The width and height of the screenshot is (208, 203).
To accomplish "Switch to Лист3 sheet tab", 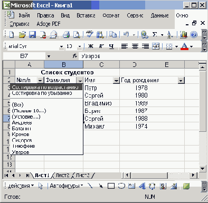I will [83, 175].
